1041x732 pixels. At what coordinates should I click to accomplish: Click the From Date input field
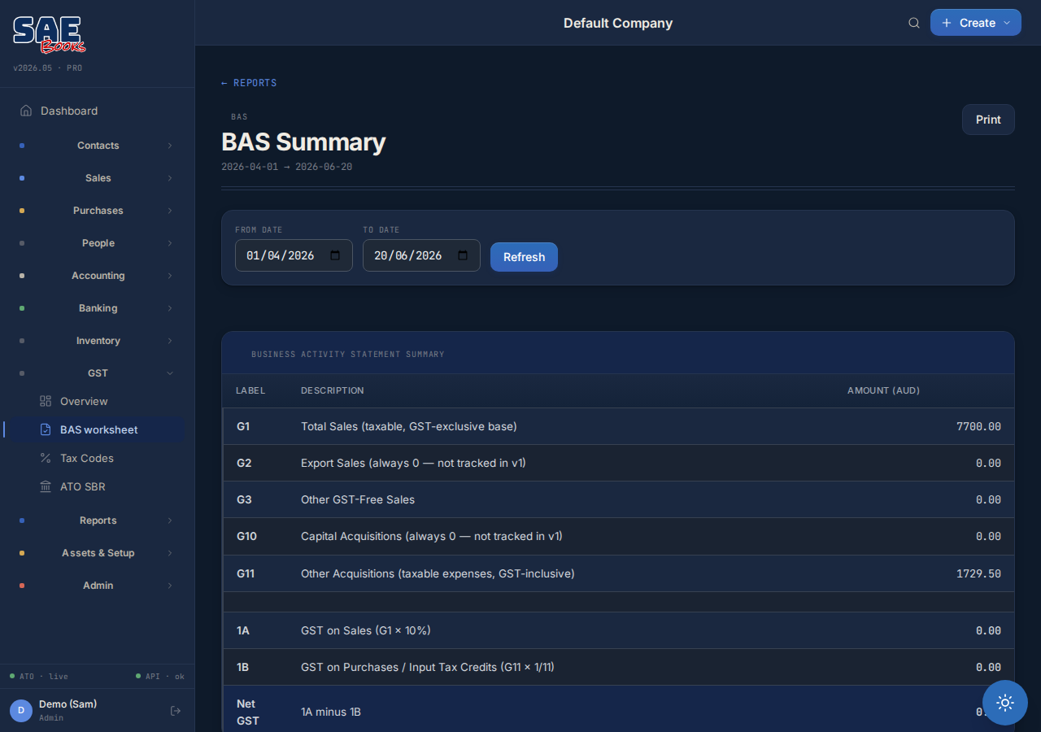coord(294,255)
